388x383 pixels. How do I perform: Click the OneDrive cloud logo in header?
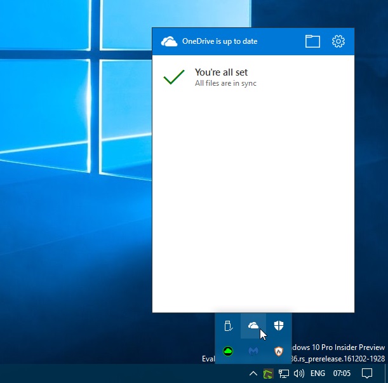(170, 41)
